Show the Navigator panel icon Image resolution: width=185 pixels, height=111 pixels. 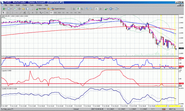point(23,9)
